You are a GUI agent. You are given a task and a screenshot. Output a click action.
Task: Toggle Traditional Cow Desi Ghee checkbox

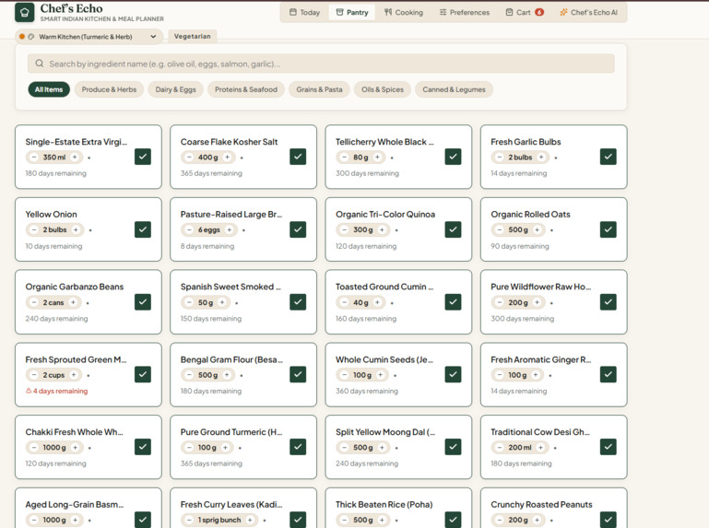(609, 447)
